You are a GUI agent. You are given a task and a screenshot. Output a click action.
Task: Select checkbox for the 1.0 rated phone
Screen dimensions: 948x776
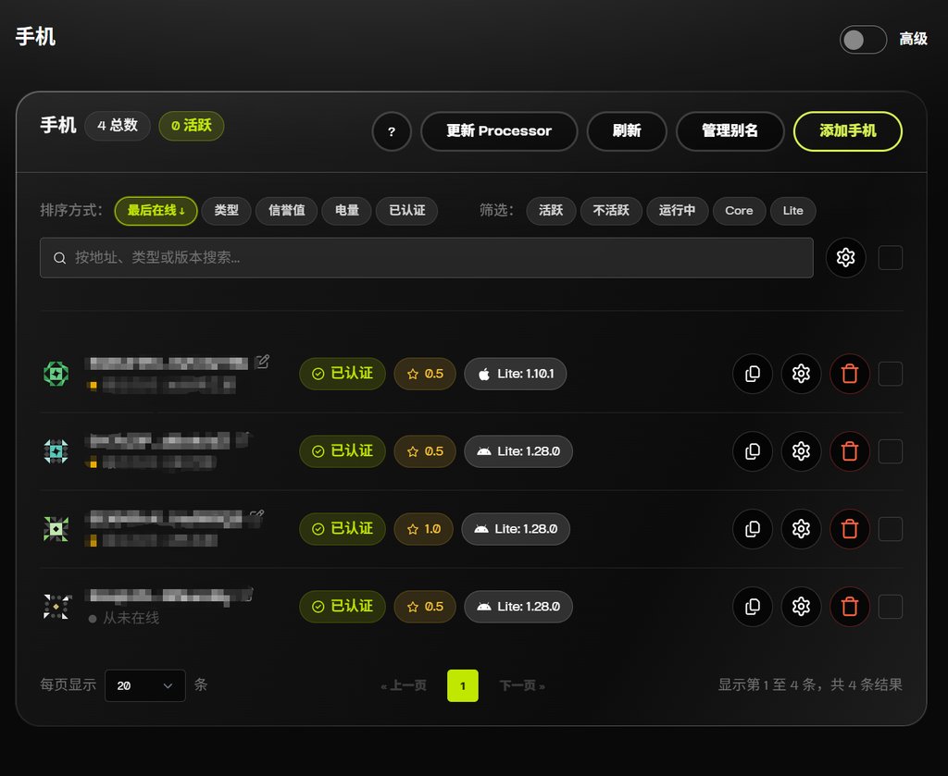tap(890, 529)
